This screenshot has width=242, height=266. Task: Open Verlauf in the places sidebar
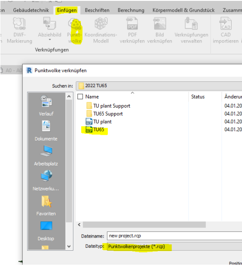click(x=46, y=105)
